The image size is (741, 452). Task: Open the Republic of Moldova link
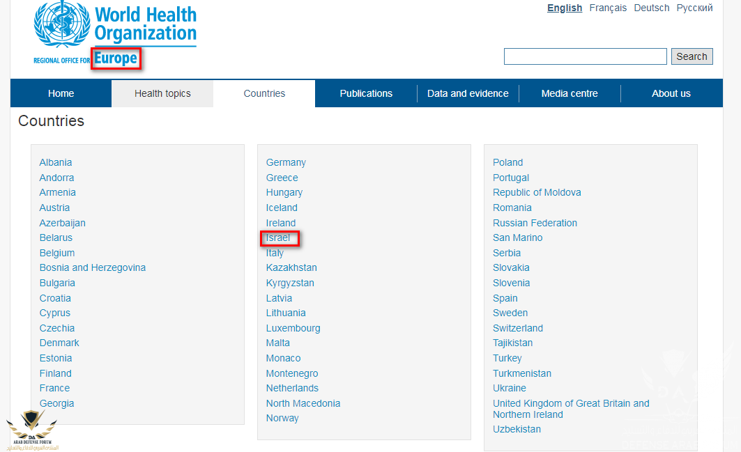[x=537, y=192]
